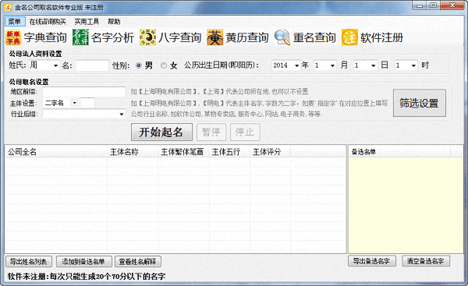
Task: Click the 名字分析 green icon
Action: (80, 37)
